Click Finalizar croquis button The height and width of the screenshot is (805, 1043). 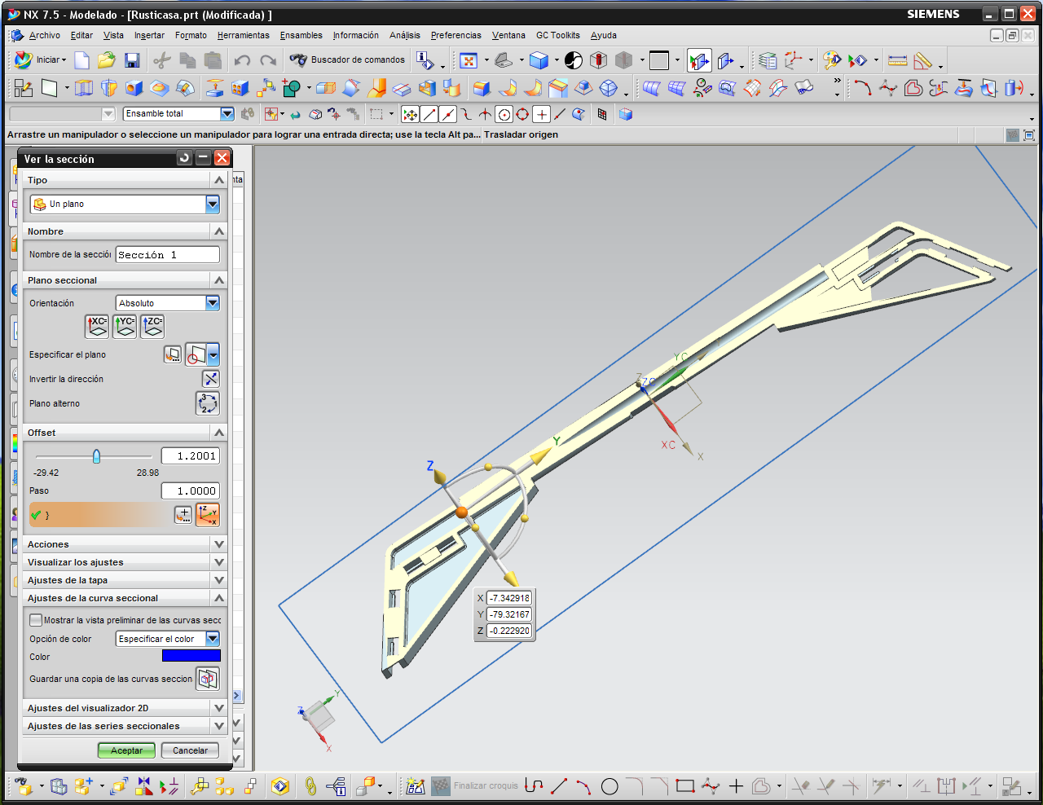[476, 786]
